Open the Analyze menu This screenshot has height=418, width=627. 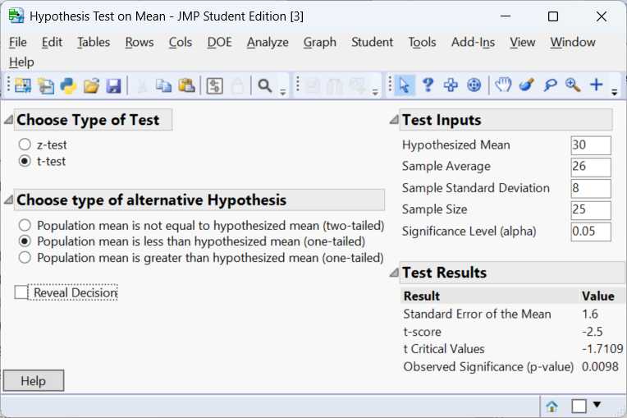coord(268,42)
